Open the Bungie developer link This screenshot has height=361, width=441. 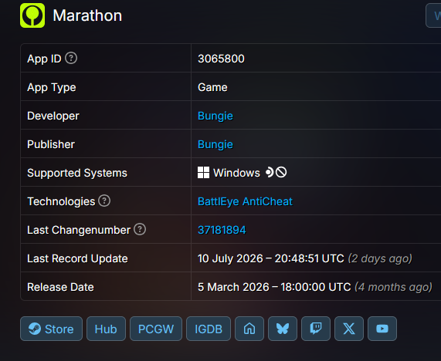coord(215,116)
